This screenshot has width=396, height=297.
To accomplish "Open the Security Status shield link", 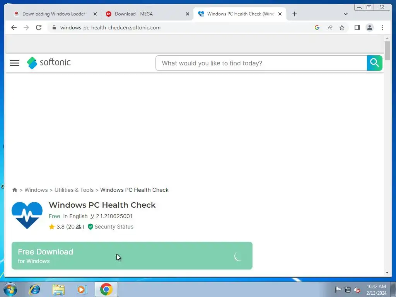I will tap(111, 227).
